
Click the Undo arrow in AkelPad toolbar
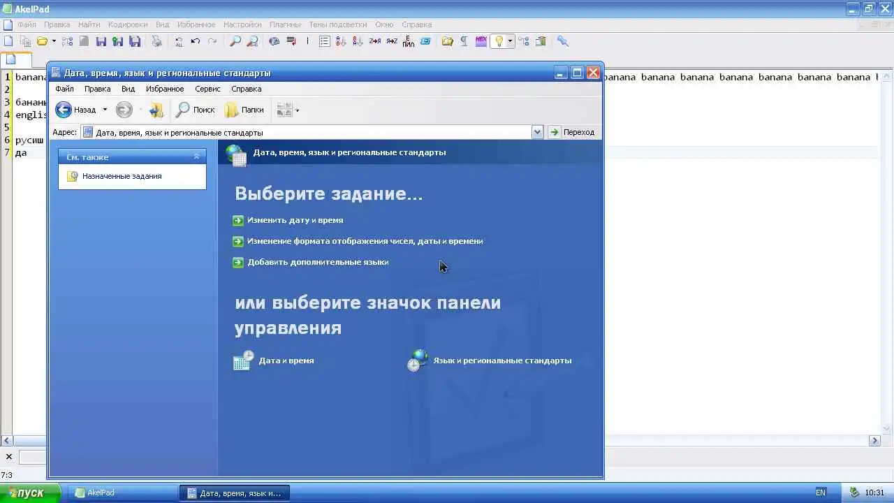tap(196, 41)
